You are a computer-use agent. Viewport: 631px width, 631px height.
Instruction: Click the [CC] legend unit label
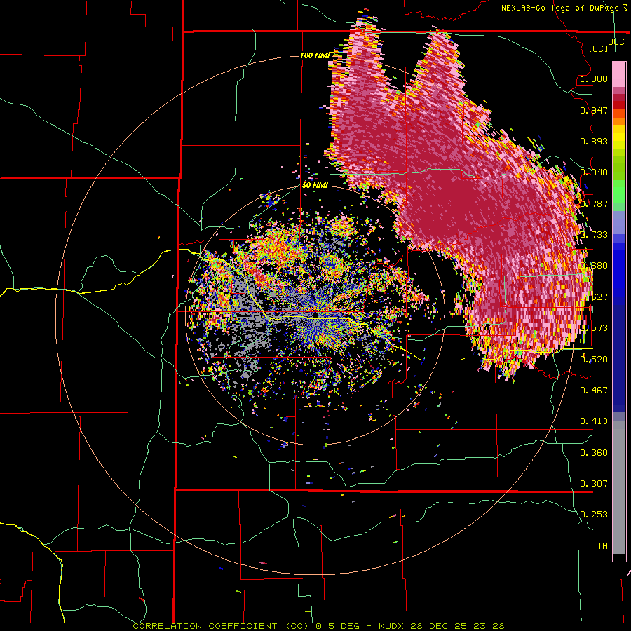599,48
